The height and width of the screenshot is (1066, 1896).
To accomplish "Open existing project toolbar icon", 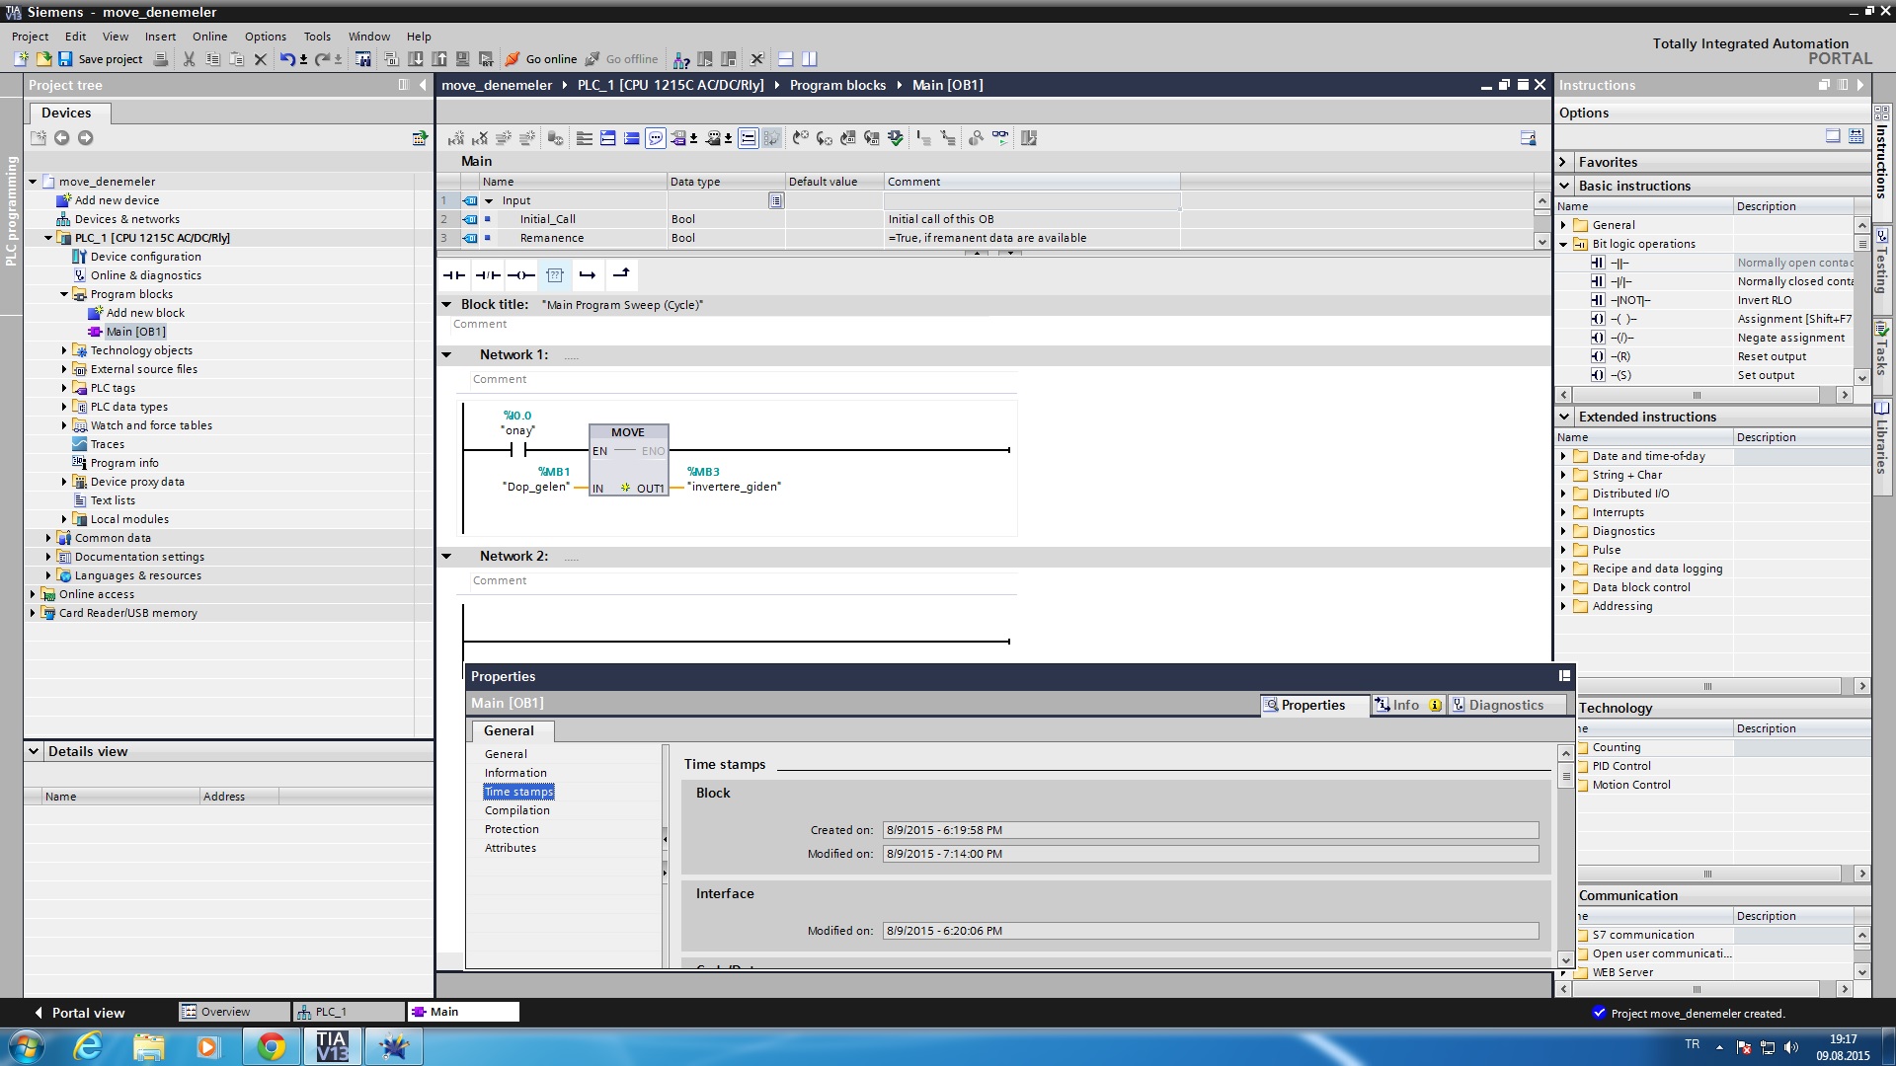I will 43,59.
